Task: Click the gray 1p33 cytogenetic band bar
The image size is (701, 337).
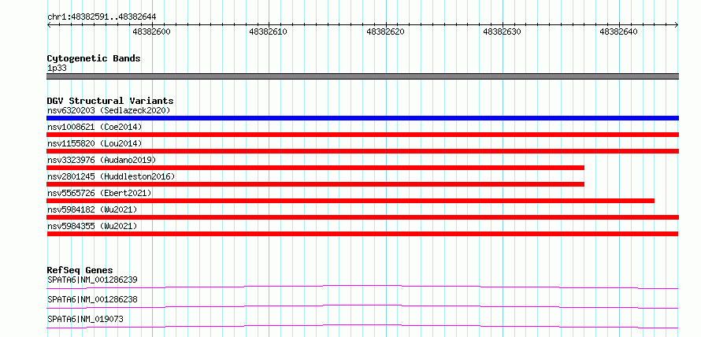Action: click(x=362, y=76)
